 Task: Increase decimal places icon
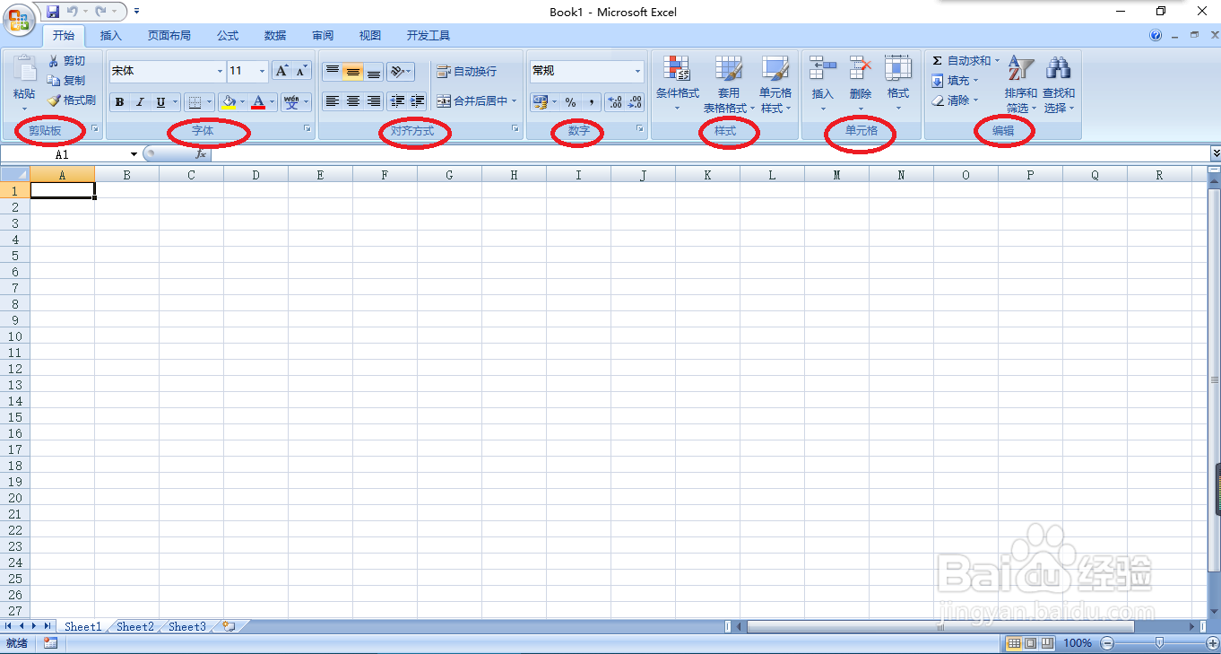point(615,102)
